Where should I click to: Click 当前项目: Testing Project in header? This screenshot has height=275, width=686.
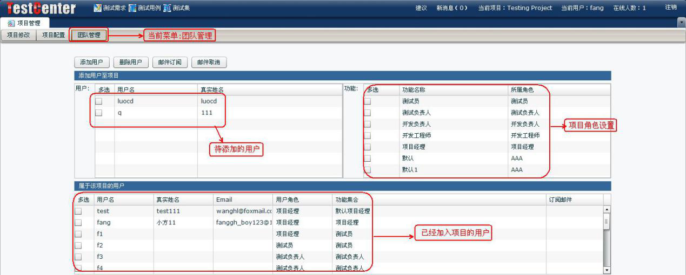[x=515, y=8]
